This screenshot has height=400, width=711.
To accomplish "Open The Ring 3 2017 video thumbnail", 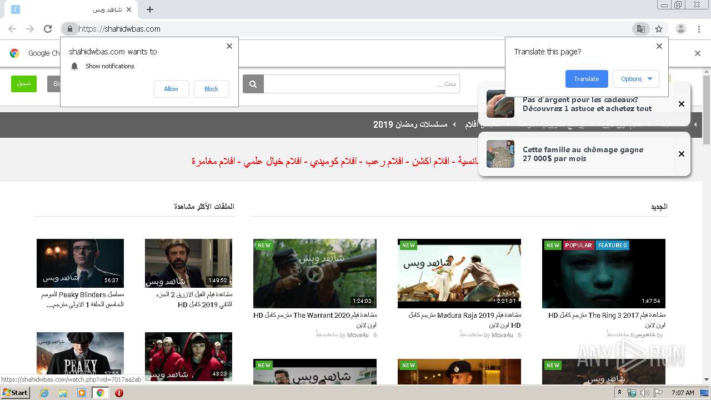I will 604,273.
